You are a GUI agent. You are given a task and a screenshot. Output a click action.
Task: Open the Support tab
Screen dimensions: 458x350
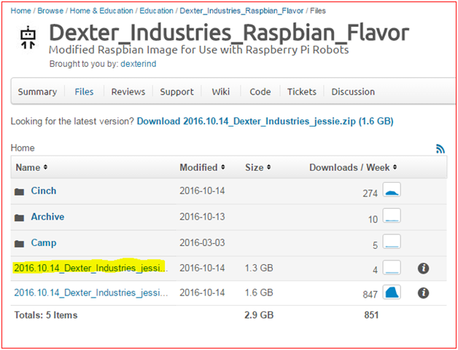pos(176,92)
